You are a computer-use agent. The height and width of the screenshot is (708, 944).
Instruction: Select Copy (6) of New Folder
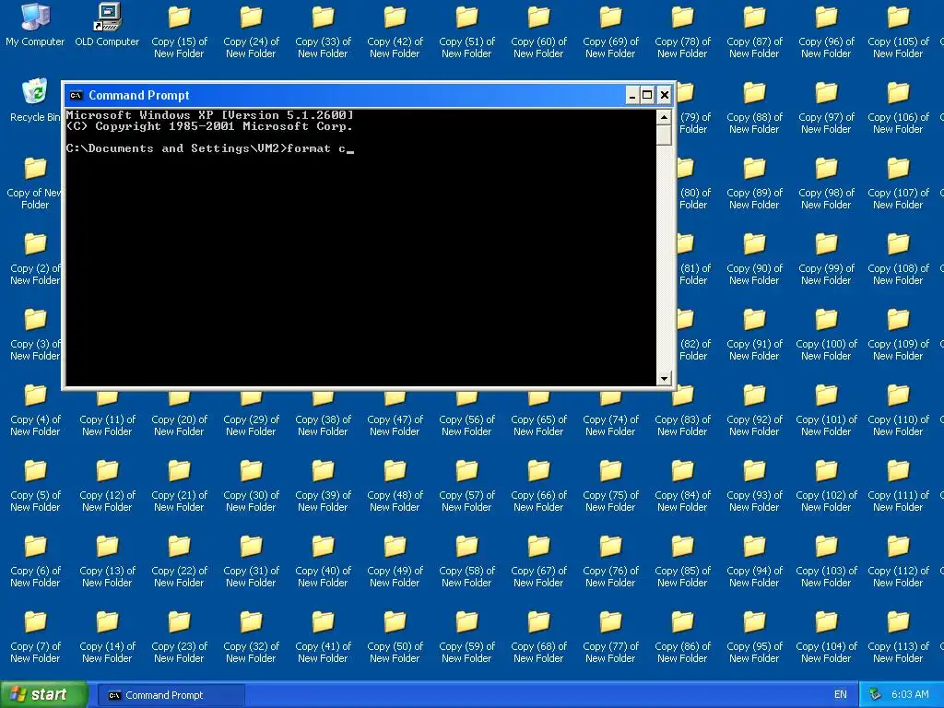click(35, 560)
